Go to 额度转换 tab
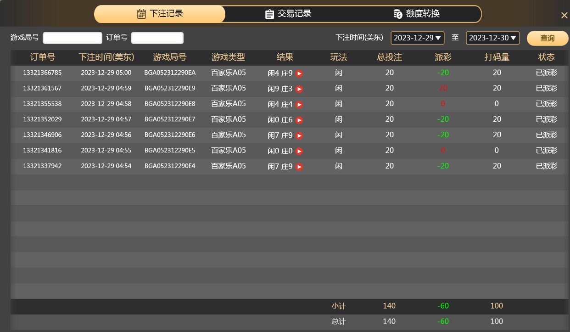Viewport: 570px width, 332px height. [417, 14]
